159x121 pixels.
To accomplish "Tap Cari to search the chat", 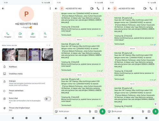I will click(x=45, y=35).
